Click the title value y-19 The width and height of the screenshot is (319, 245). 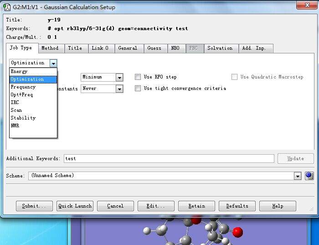click(54, 20)
